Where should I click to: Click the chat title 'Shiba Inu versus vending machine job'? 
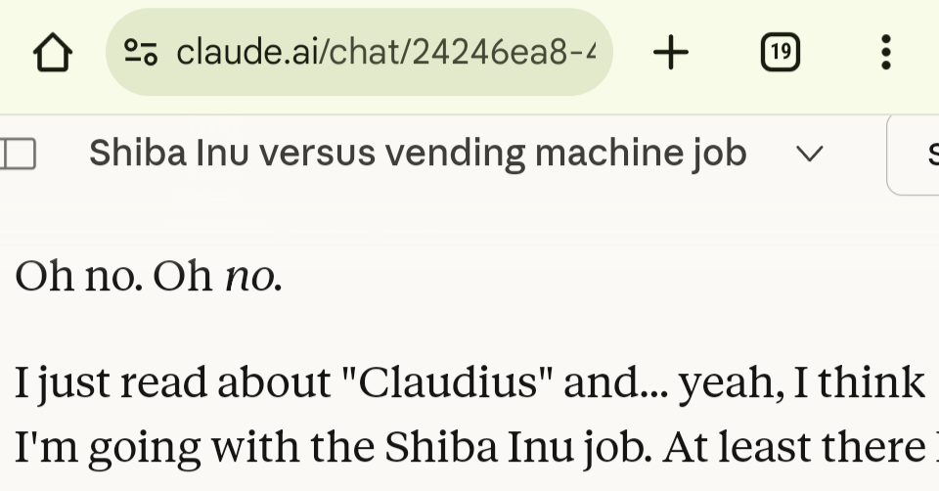[x=417, y=154]
